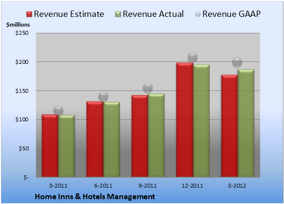Select the 'Revenue Actual' legend label
284x204 pixels.
click(153, 14)
